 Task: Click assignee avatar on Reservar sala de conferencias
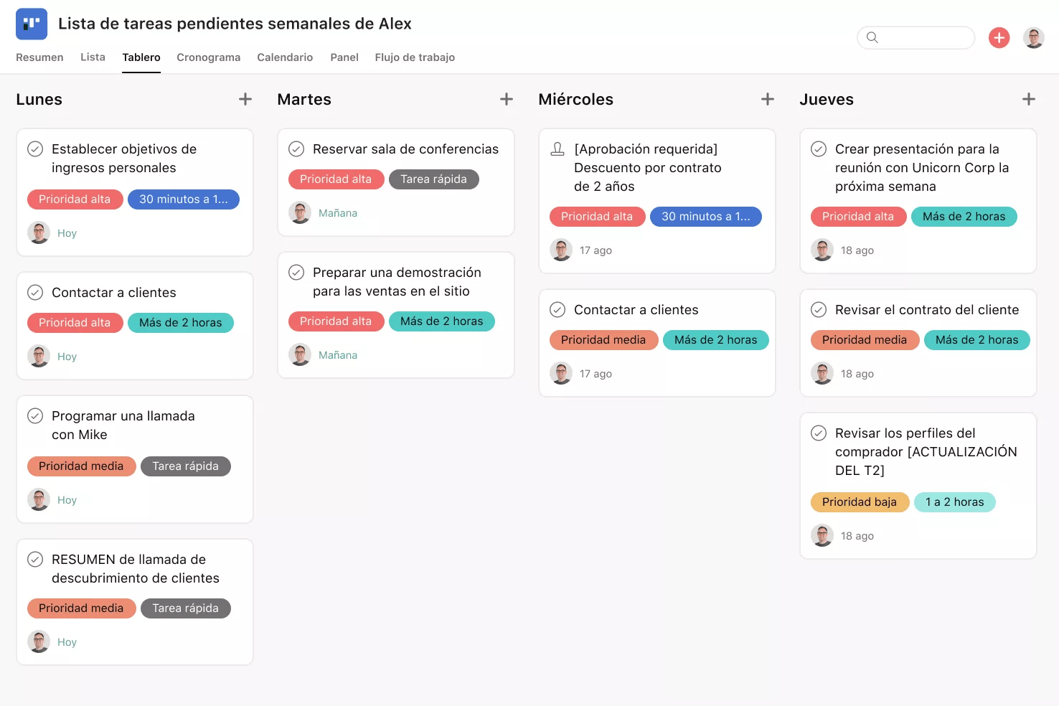[299, 213]
